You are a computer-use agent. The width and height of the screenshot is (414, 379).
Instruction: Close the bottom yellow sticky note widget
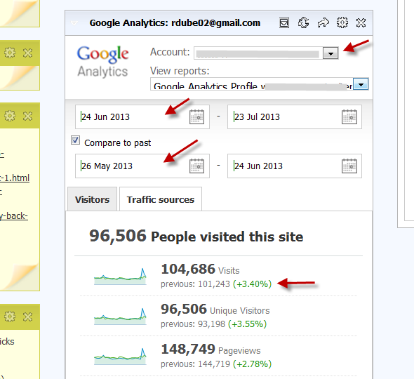click(28, 317)
